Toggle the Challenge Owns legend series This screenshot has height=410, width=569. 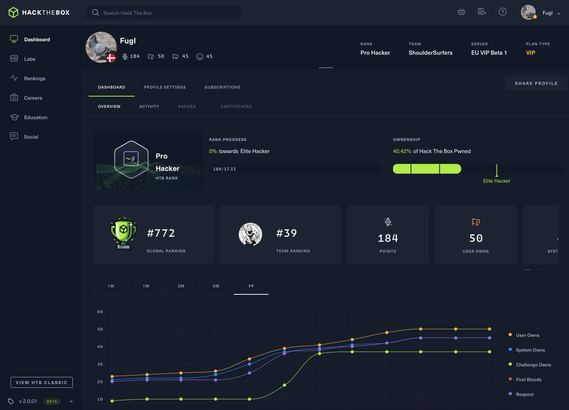tap(530, 365)
